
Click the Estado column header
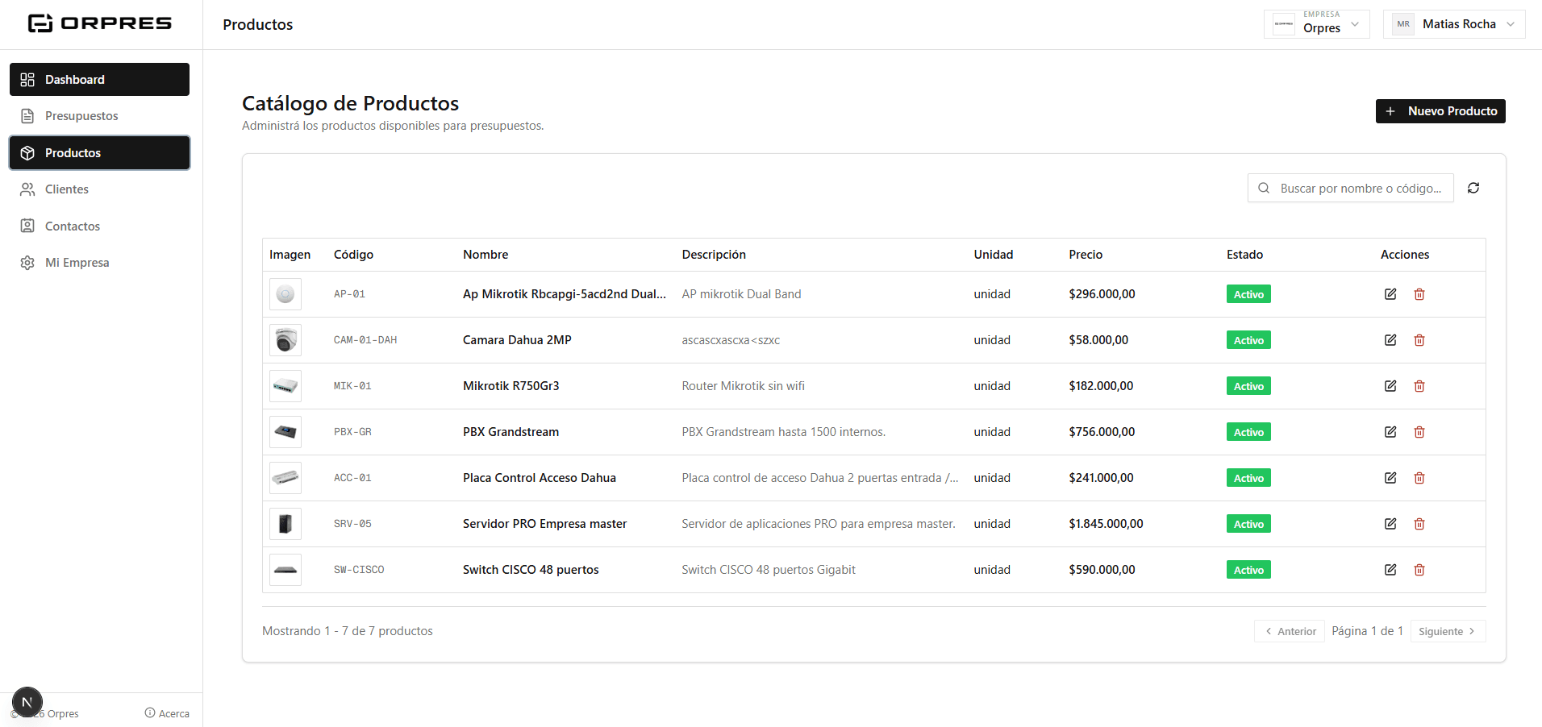(1244, 255)
